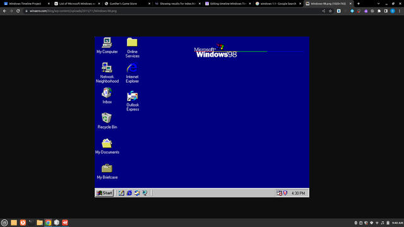Open the Chrome profile avatar
The image size is (404, 227).
[x=393, y=11]
